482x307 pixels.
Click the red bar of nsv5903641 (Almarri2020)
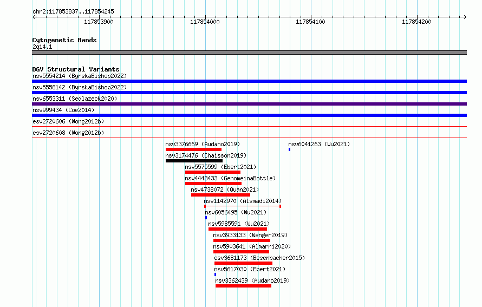[x=242, y=252]
